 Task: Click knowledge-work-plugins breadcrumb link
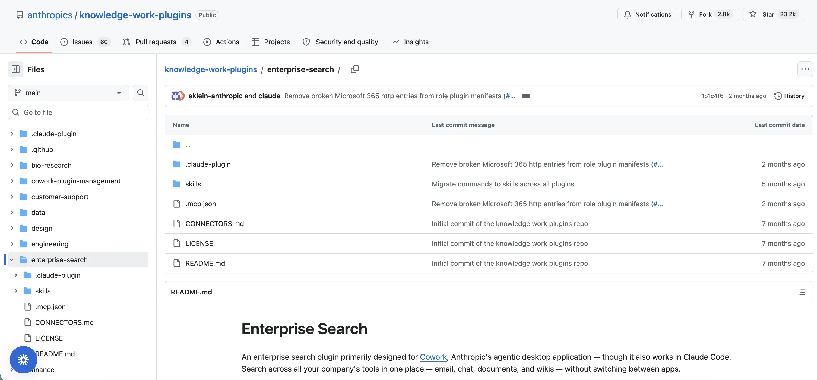[x=211, y=69]
